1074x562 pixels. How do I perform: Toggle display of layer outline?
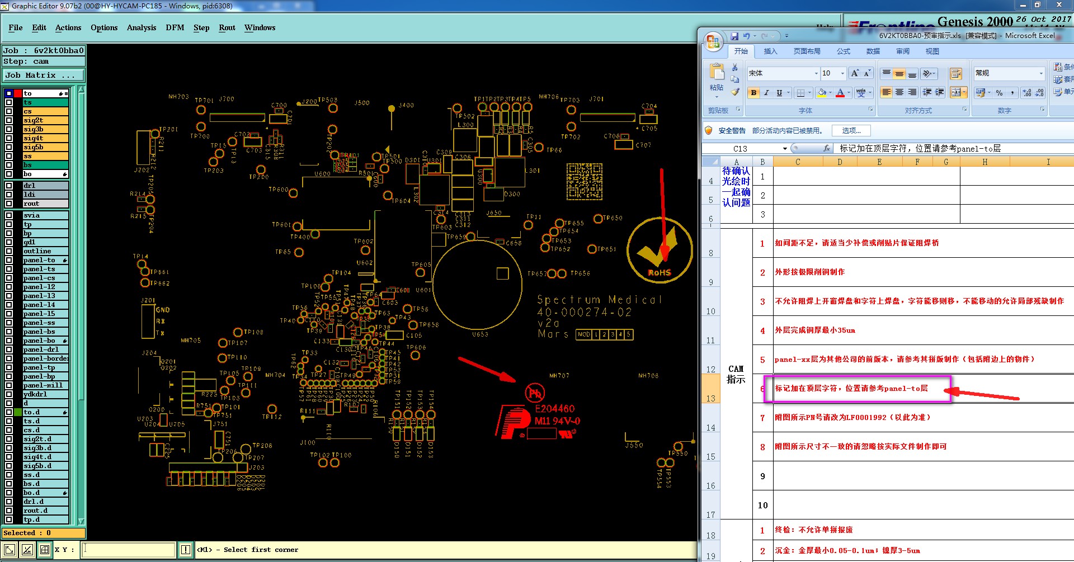[9, 251]
